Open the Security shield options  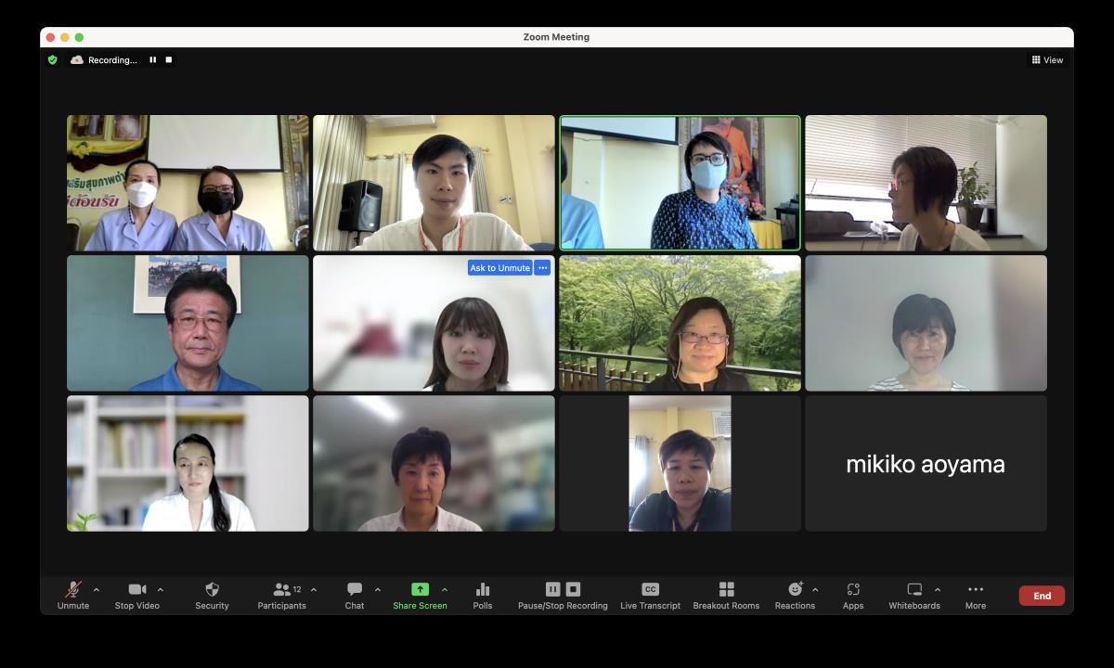(x=212, y=595)
